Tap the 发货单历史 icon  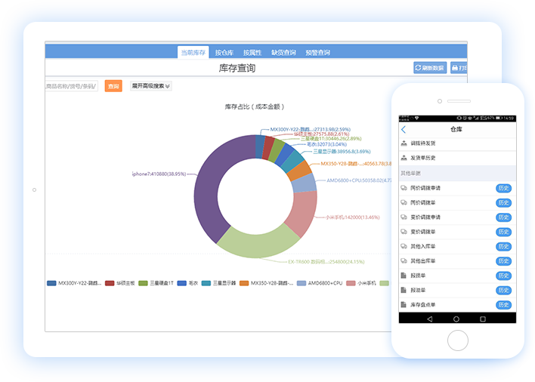coord(403,158)
